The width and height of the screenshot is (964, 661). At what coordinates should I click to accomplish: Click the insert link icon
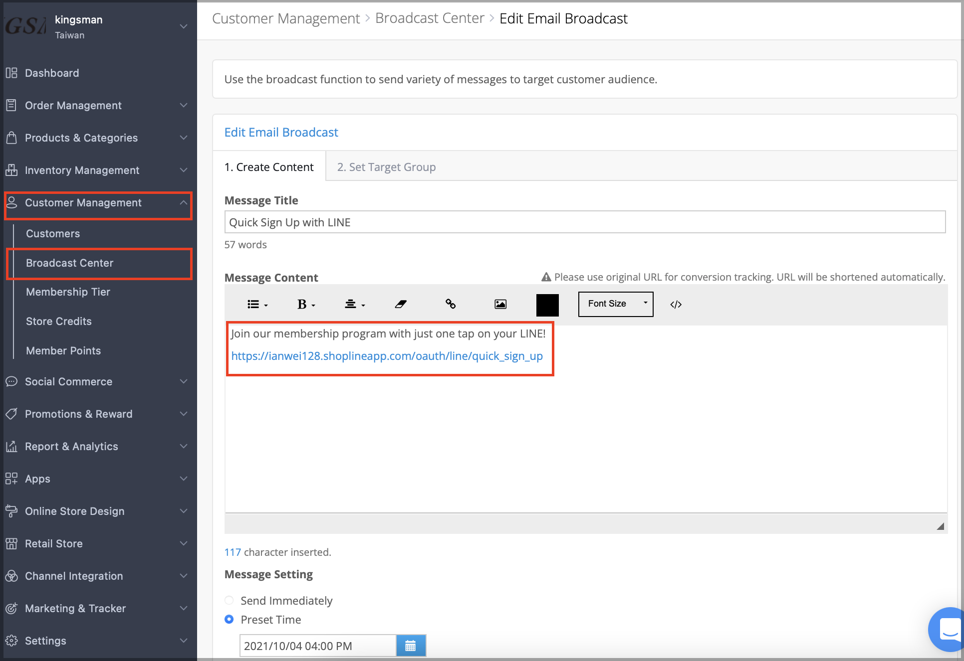tap(451, 304)
